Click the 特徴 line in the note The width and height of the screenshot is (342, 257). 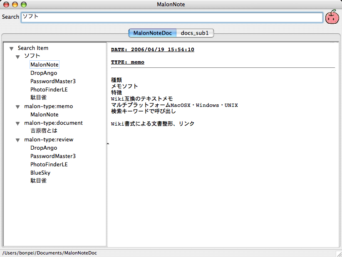tap(116, 92)
